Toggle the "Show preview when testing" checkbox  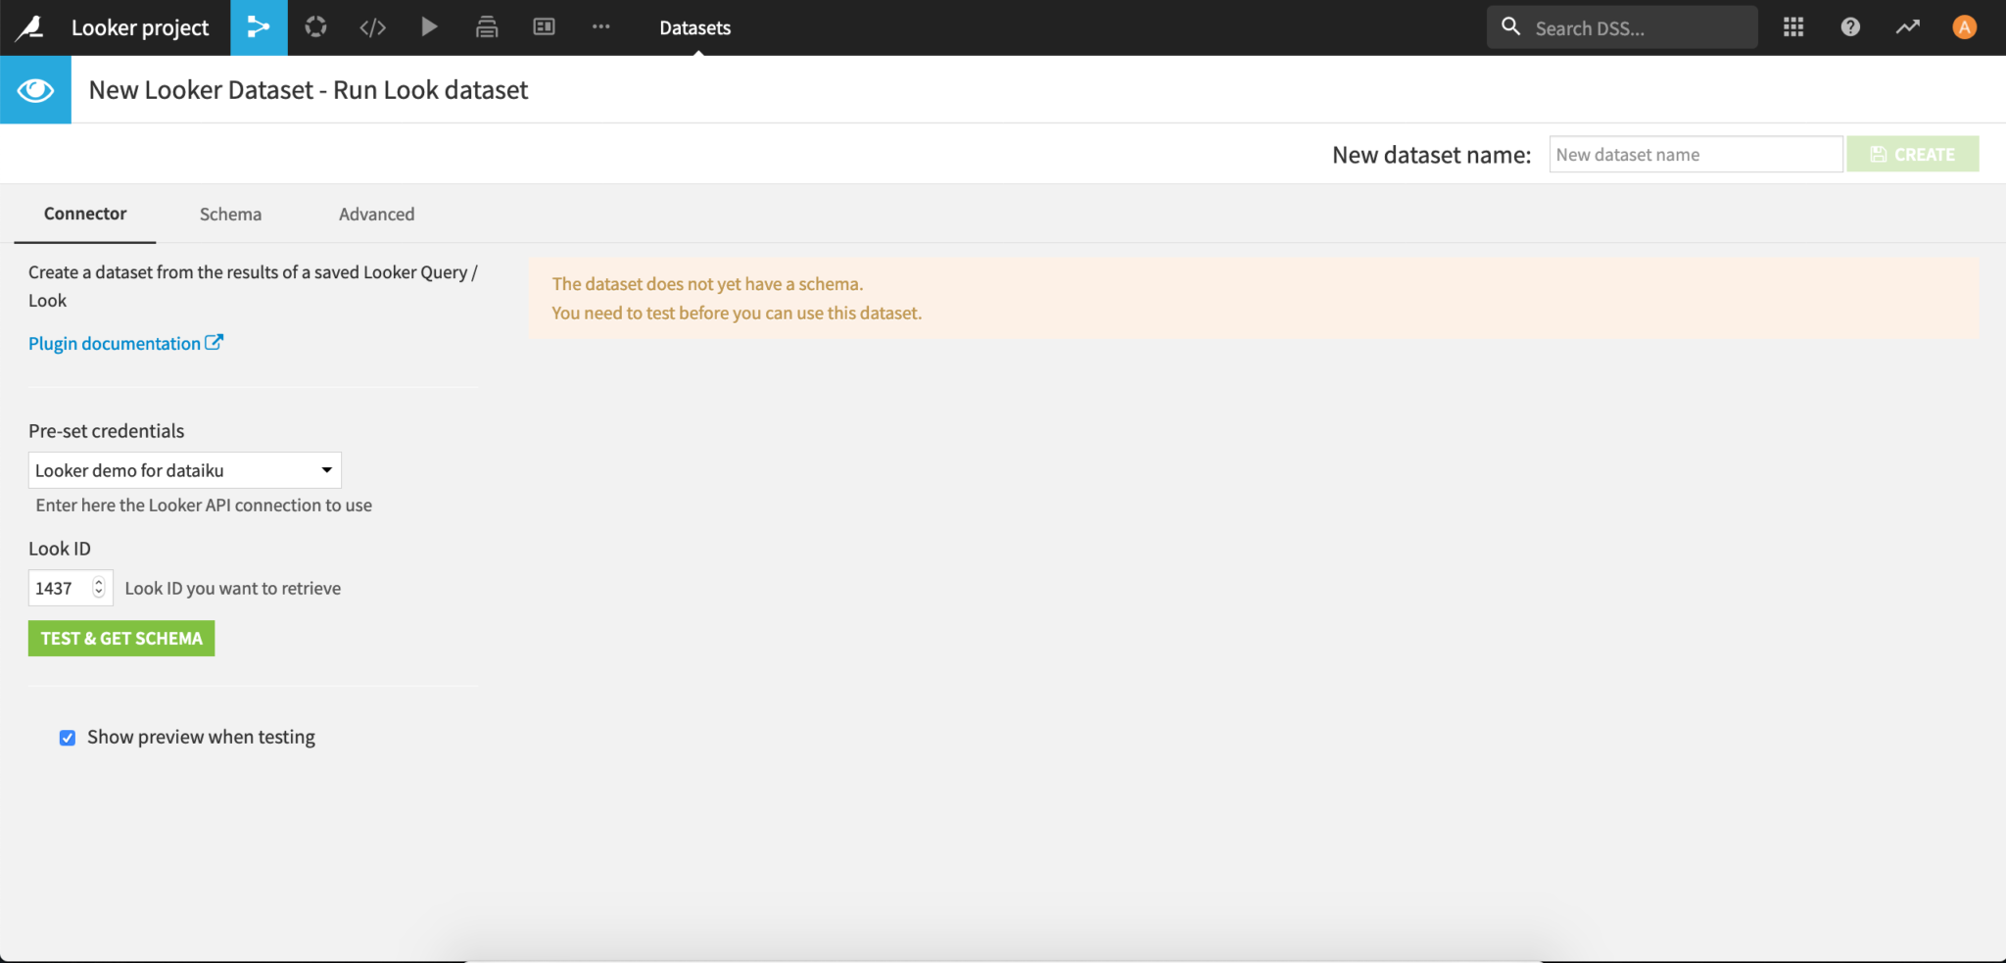click(x=68, y=737)
